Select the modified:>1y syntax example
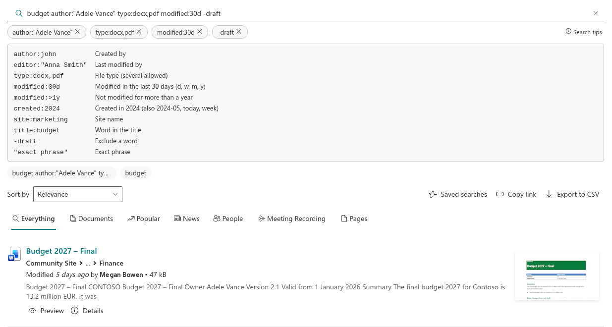612x327 pixels. [x=37, y=98]
